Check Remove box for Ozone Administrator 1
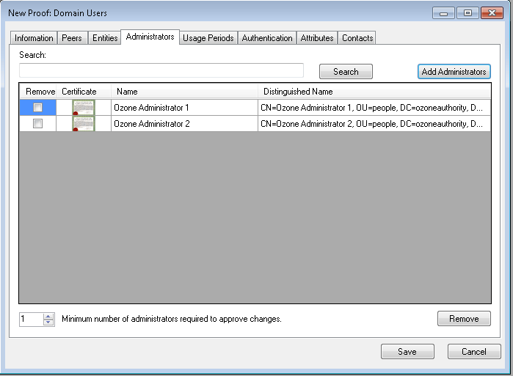This screenshot has height=376, width=513. (x=37, y=107)
